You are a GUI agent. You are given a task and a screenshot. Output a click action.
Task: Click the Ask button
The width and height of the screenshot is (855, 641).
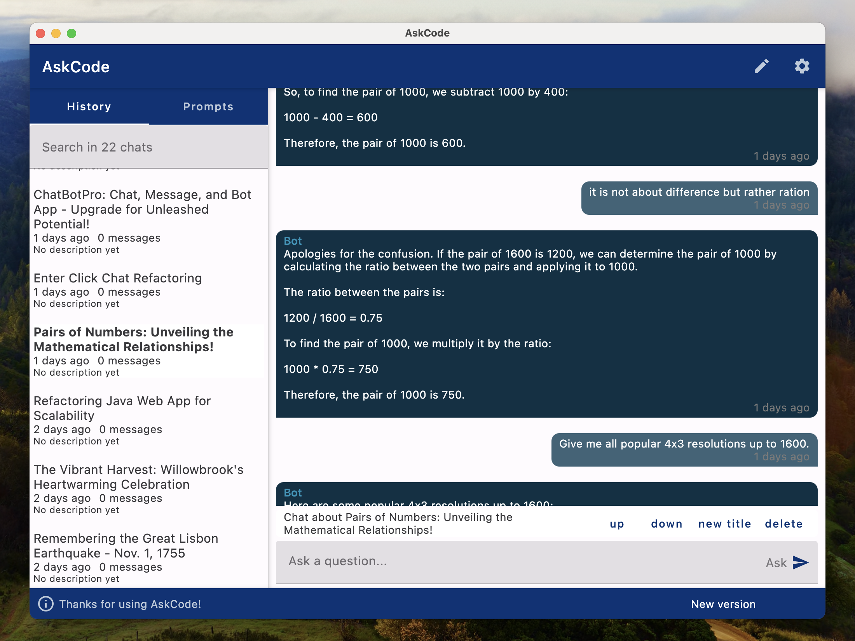(x=776, y=562)
